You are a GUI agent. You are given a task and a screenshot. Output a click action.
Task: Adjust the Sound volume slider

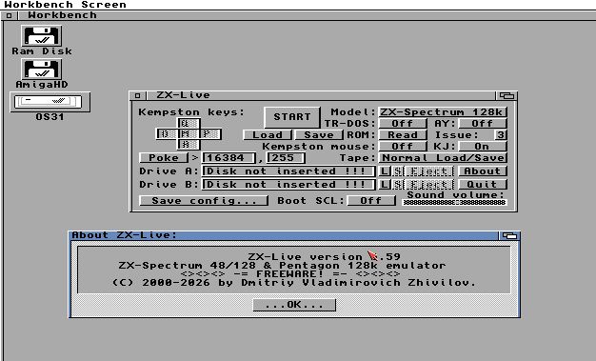(454, 202)
